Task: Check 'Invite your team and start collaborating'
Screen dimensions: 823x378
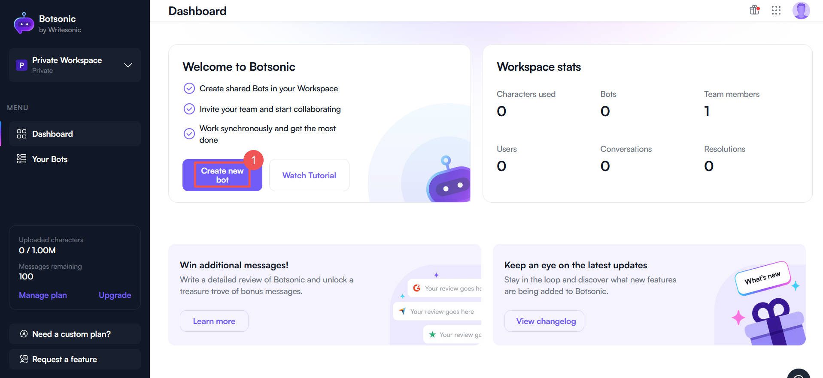Action: pos(189,109)
